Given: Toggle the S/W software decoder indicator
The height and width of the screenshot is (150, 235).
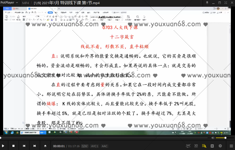Looking at the screenshot, I should [x=85, y=146].
